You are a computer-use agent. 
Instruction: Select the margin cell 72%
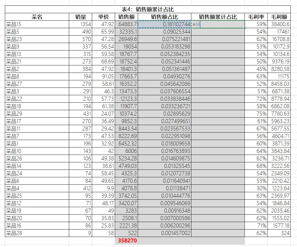tap(256, 99)
